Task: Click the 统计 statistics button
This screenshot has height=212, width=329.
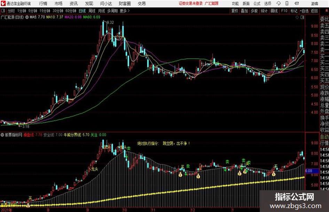Action: [264, 11]
